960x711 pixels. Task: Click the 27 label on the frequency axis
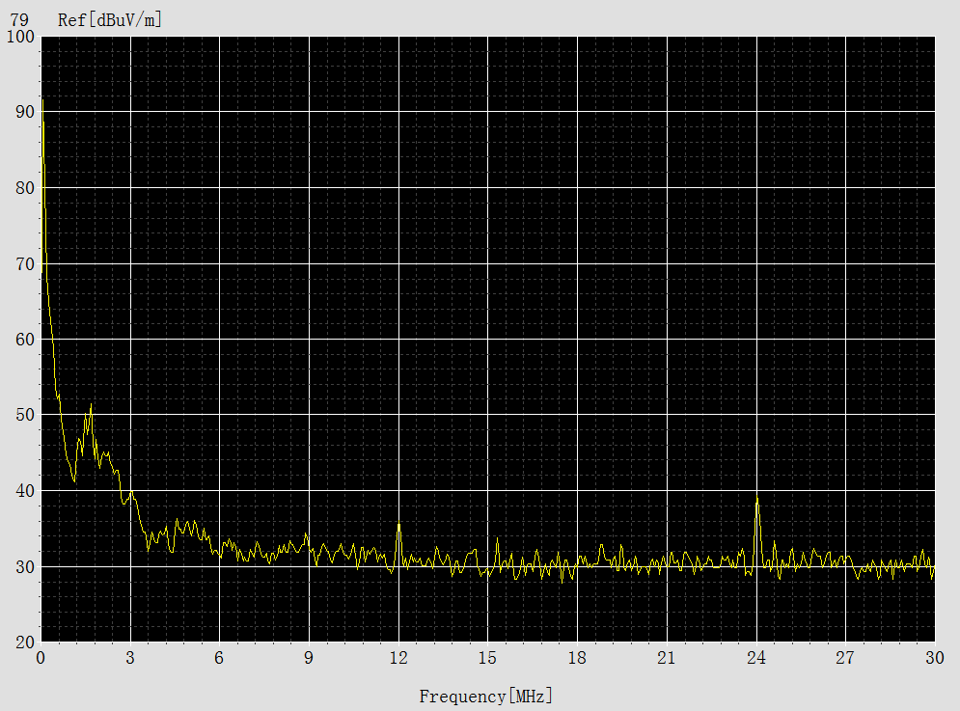pyautogui.click(x=845, y=658)
